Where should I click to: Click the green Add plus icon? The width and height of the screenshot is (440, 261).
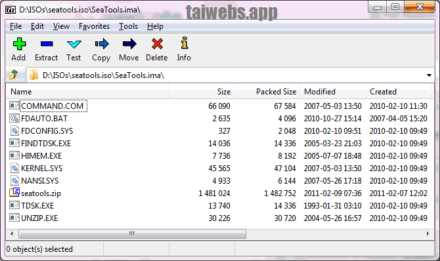pos(19,44)
